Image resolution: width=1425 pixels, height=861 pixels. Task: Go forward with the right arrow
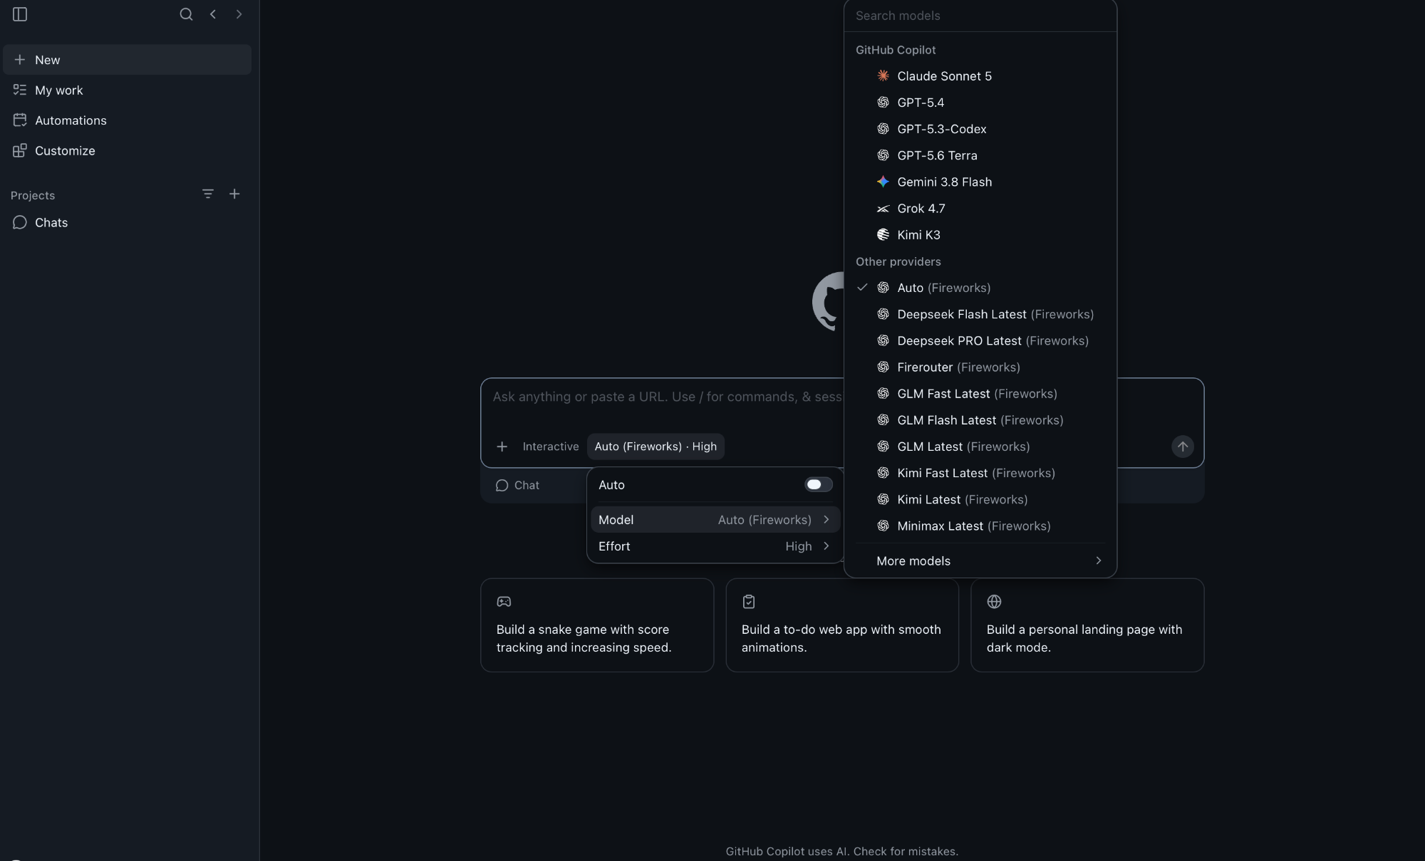239,14
